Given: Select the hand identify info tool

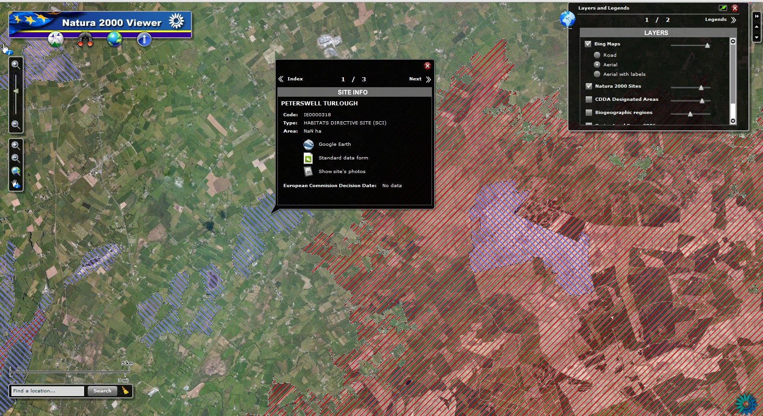Looking at the screenshot, I should point(15,184).
